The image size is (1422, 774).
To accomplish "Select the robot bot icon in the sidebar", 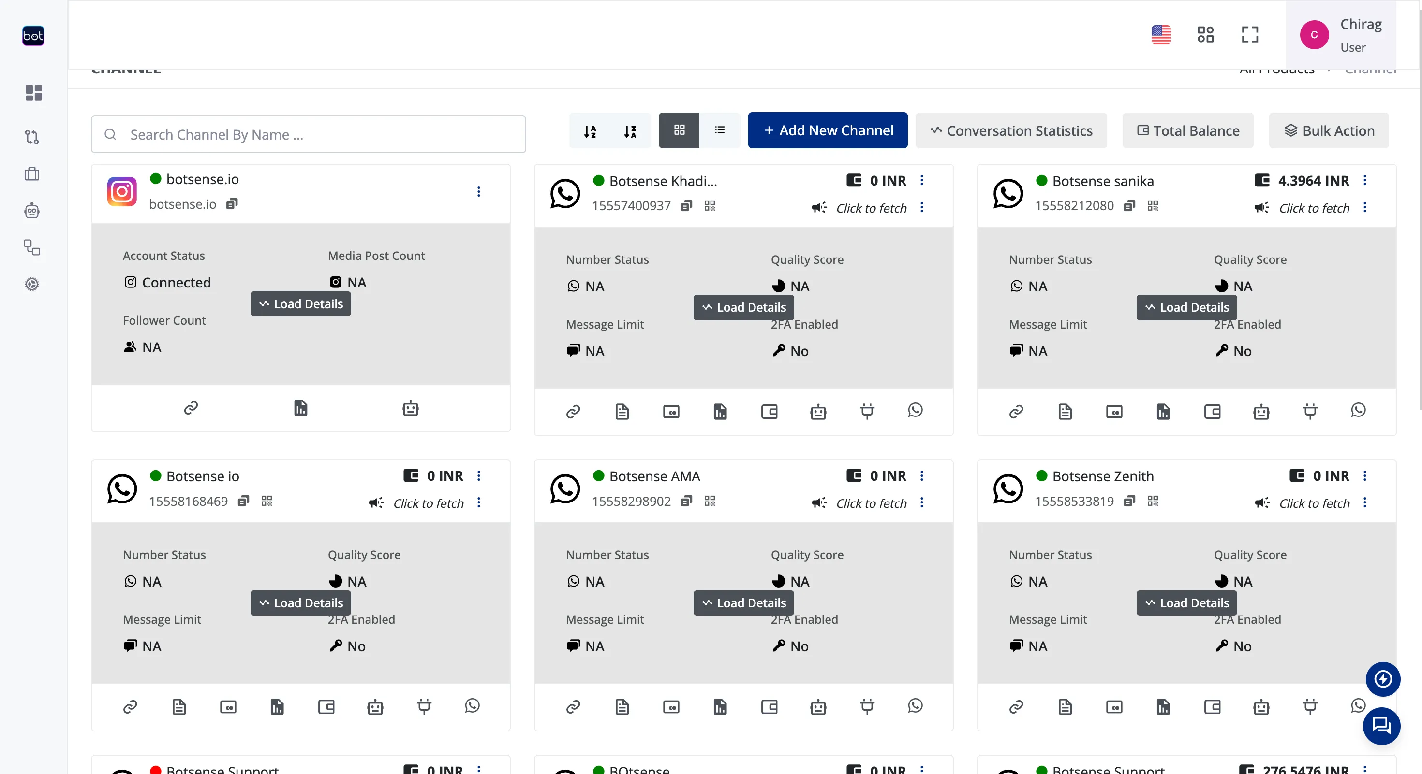I will point(32,210).
